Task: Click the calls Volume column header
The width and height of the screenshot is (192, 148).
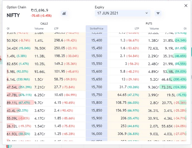Action: coord(39,29)
